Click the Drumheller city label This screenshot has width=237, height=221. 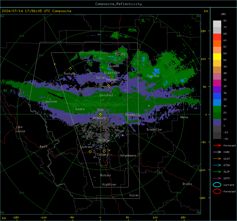pos(154,130)
